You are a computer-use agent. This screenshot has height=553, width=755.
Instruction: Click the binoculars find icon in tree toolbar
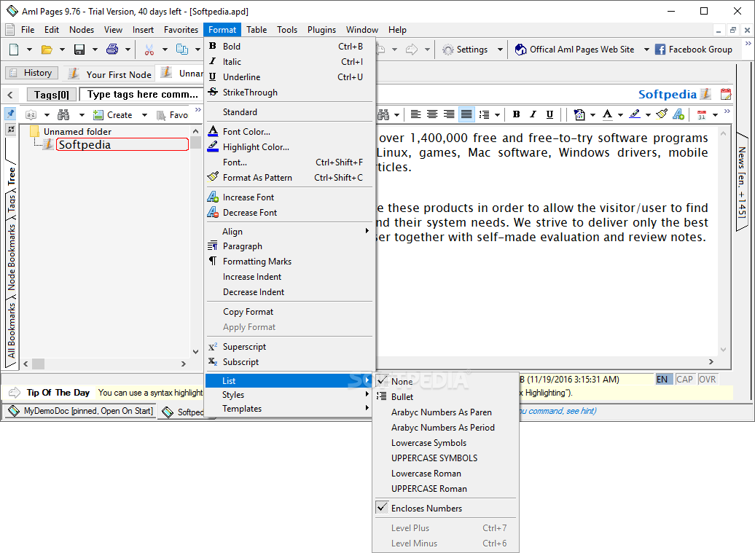[63, 114]
